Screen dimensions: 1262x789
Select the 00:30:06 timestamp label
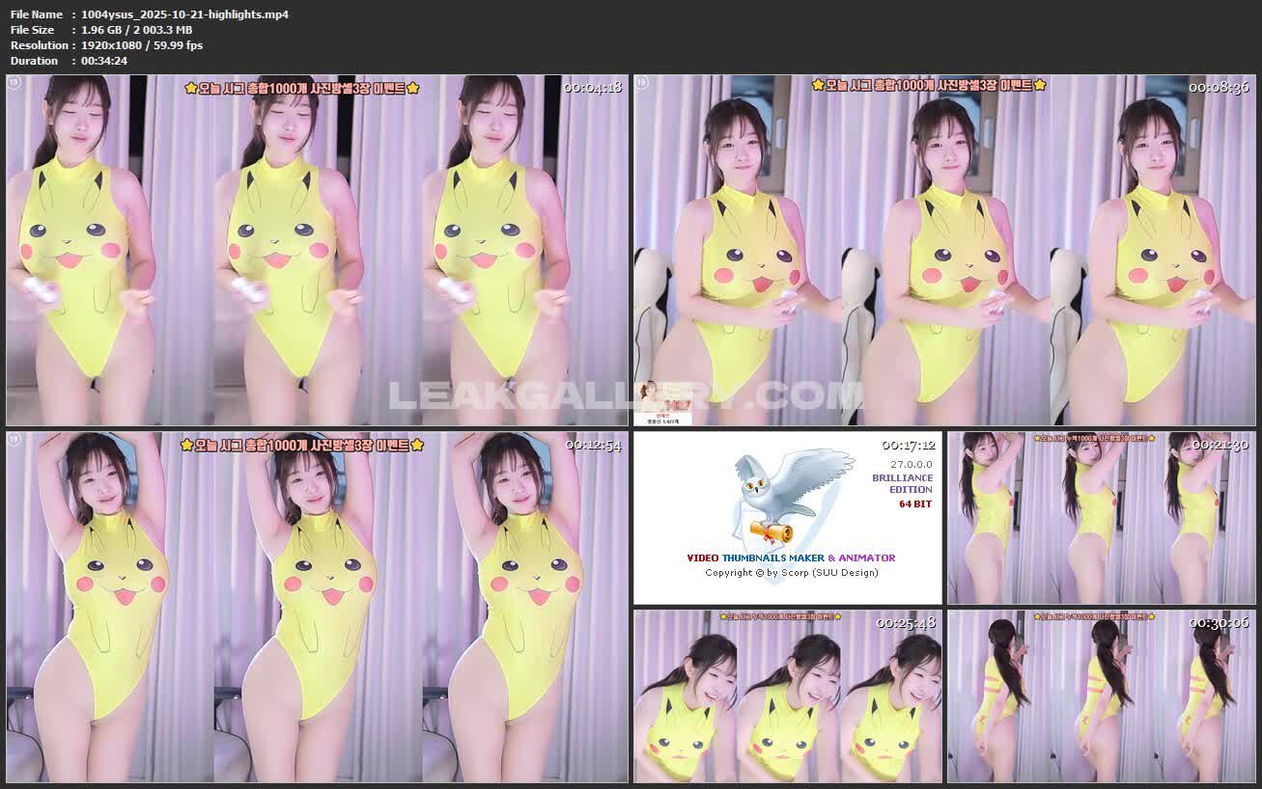click(x=1220, y=623)
